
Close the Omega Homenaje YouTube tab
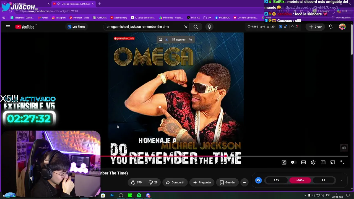pyautogui.click(x=93, y=4)
